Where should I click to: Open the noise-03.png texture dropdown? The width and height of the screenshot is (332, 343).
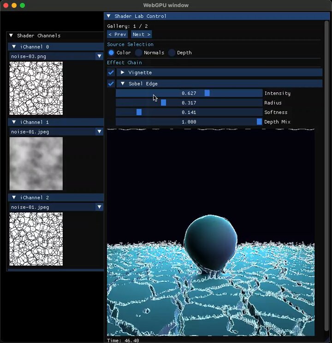pos(56,56)
